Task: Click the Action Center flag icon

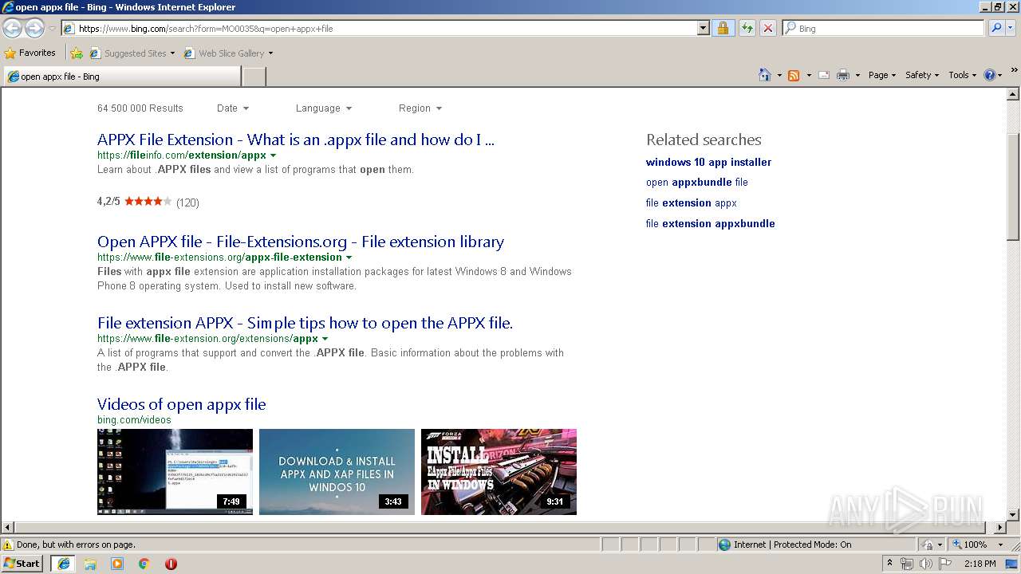Action: point(944,564)
